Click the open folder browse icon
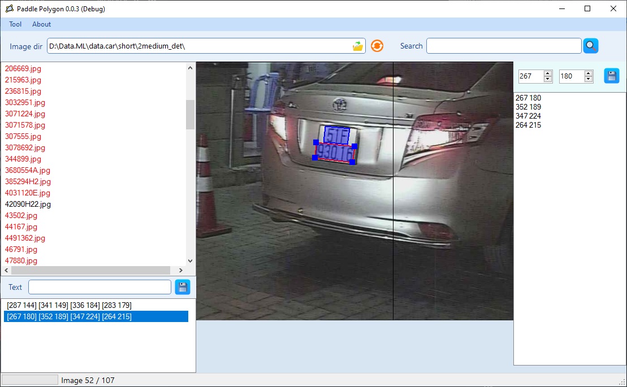This screenshot has height=387, width=627. pyautogui.click(x=358, y=46)
